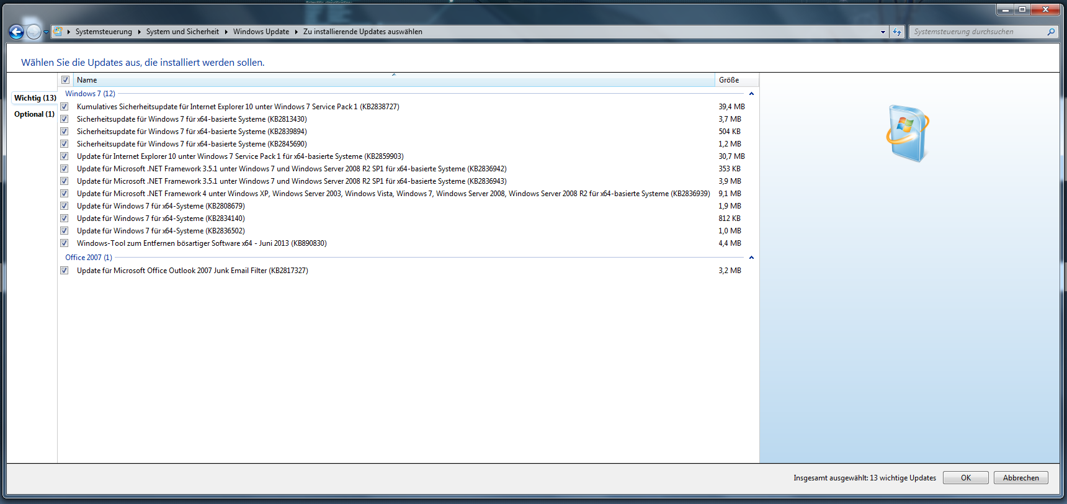Sort by the Name column header
The width and height of the screenshot is (1067, 504).
point(394,80)
